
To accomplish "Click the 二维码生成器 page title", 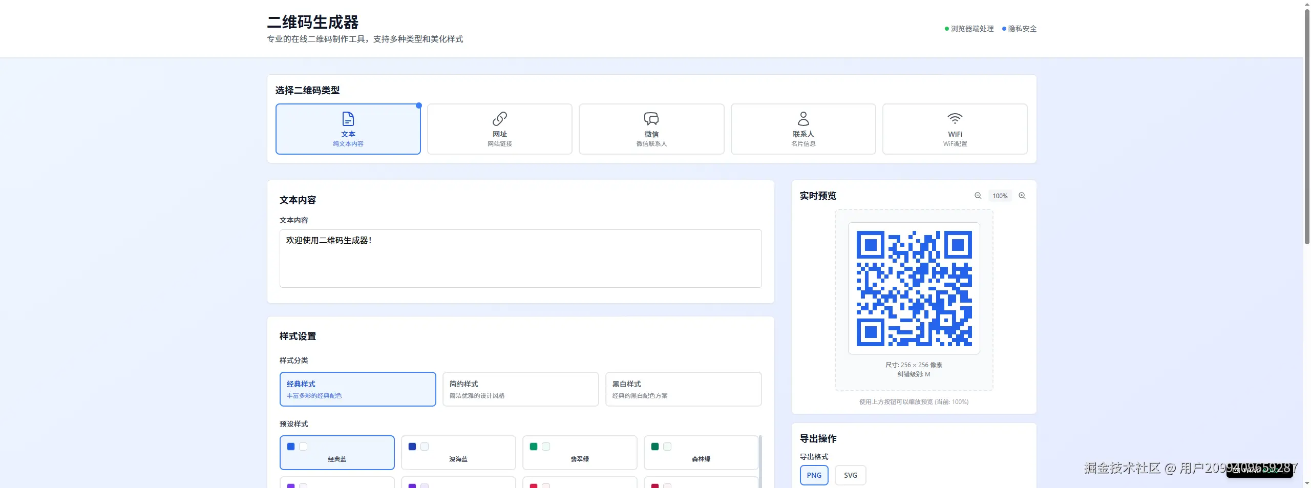I will pyautogui.click(x=313, y=22).
